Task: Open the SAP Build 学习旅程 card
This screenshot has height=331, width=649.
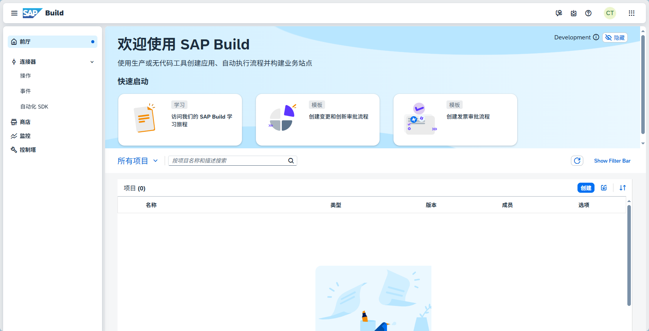Action: 180,120
